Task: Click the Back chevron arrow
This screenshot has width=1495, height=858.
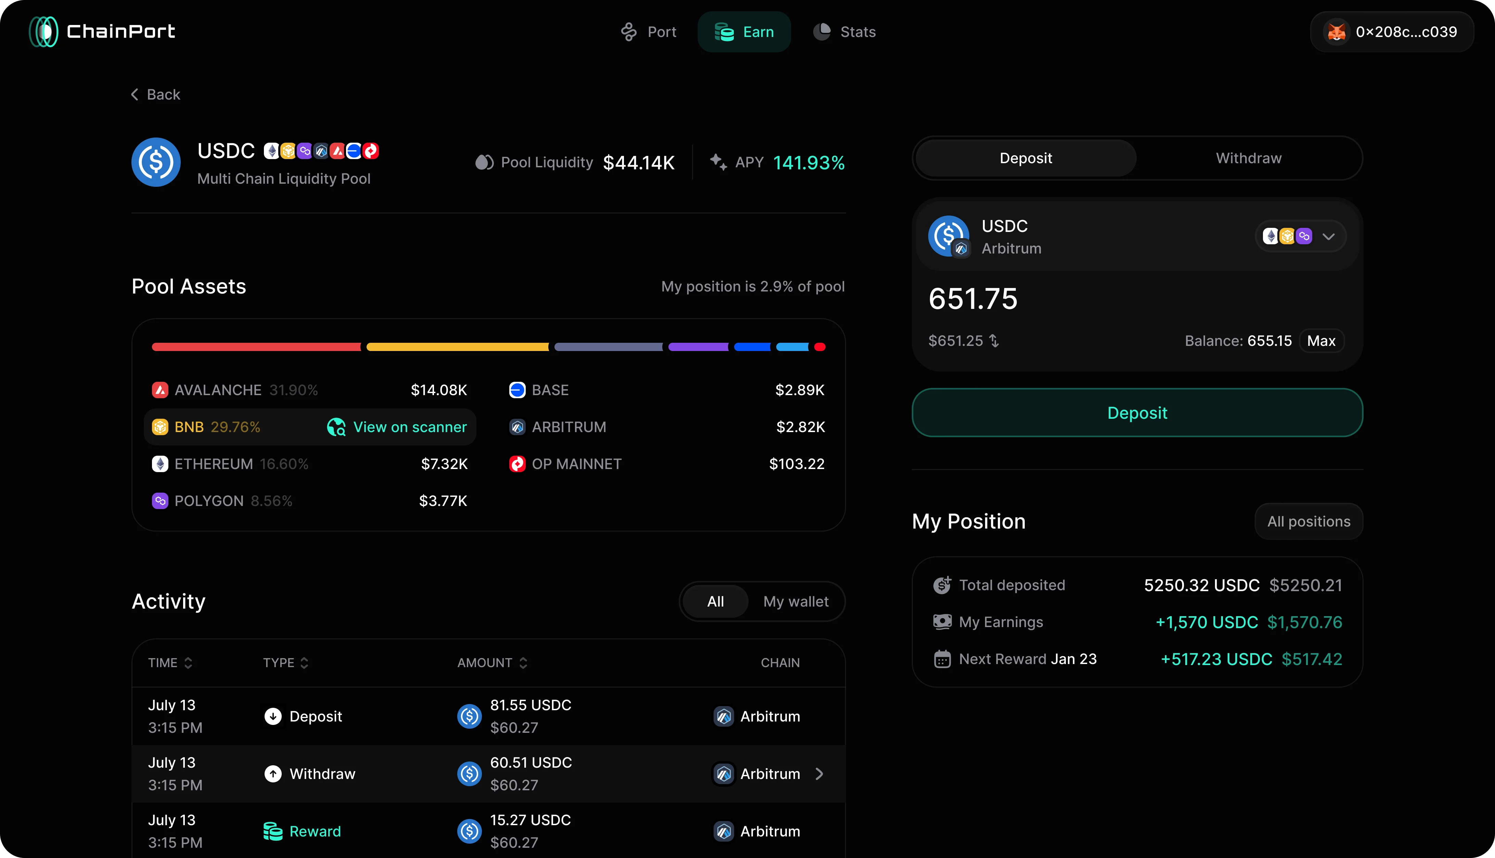Action: (135, 94)
